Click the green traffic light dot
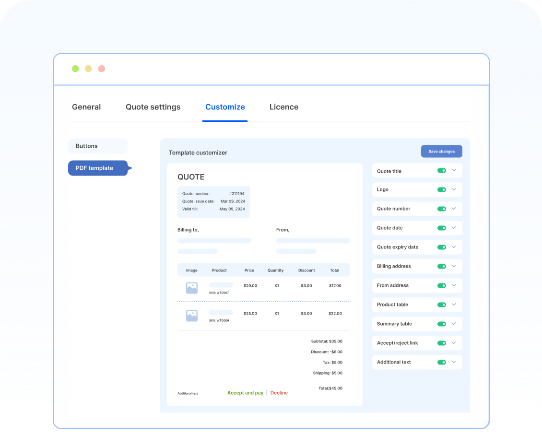This screenshot has width=542, height=434. click(x=75, y=69)
